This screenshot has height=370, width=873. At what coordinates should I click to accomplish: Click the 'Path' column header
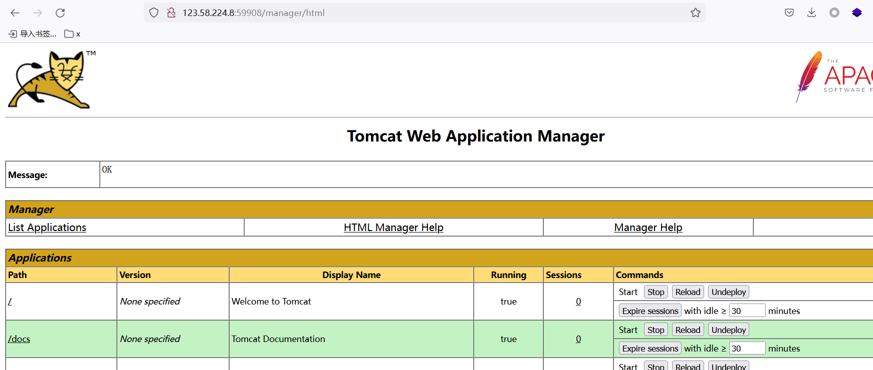click(x=18, y=275)
